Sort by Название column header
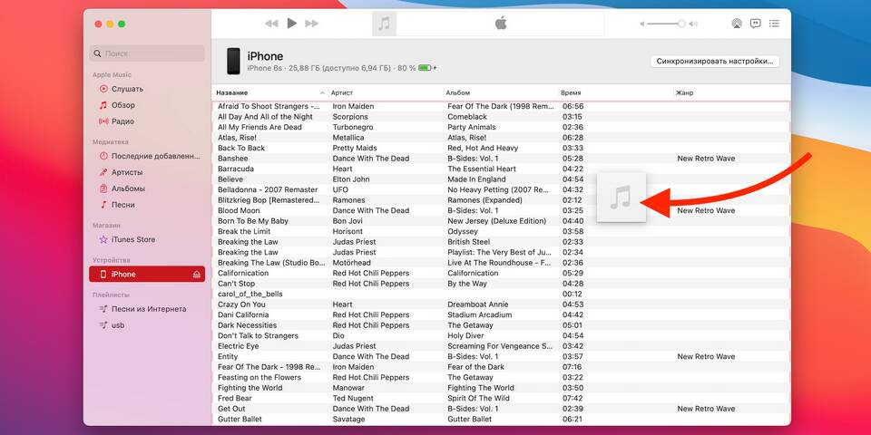 pos(232,92)
